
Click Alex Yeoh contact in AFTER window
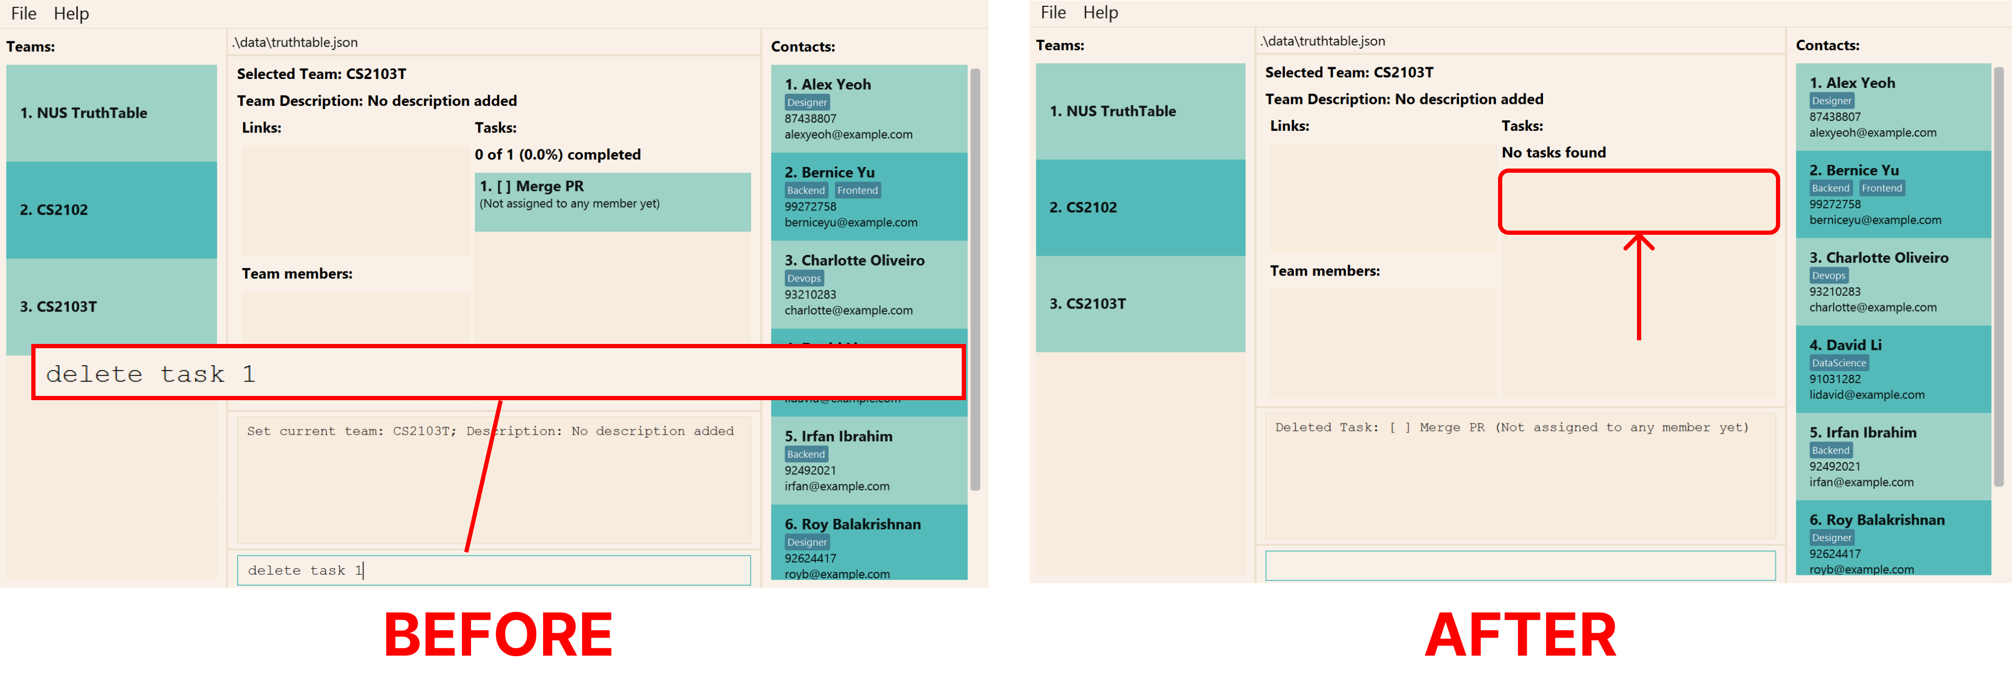[x=1893, y=107]
